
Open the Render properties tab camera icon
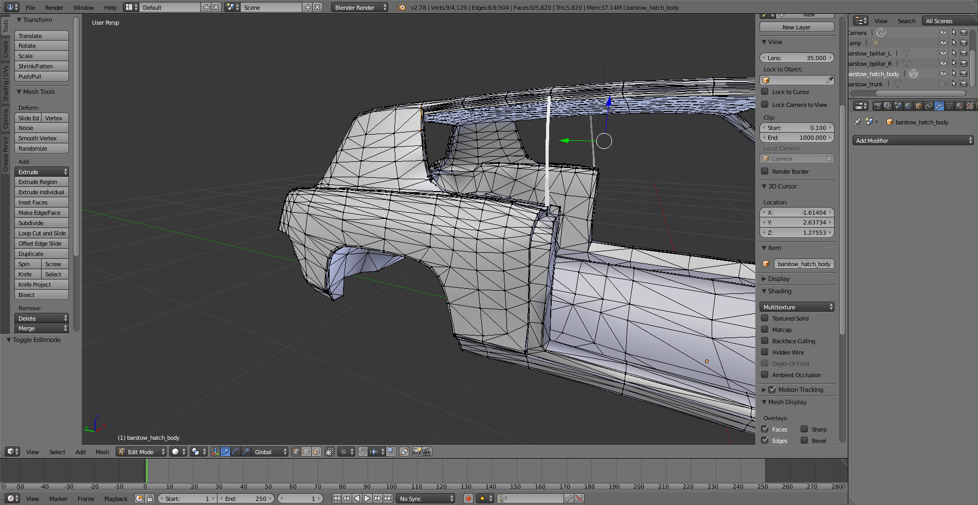pos(877,106)
